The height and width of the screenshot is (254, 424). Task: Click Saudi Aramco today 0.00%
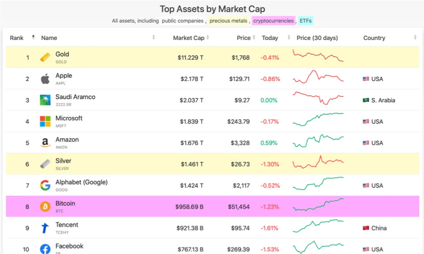tap(269, 100)
